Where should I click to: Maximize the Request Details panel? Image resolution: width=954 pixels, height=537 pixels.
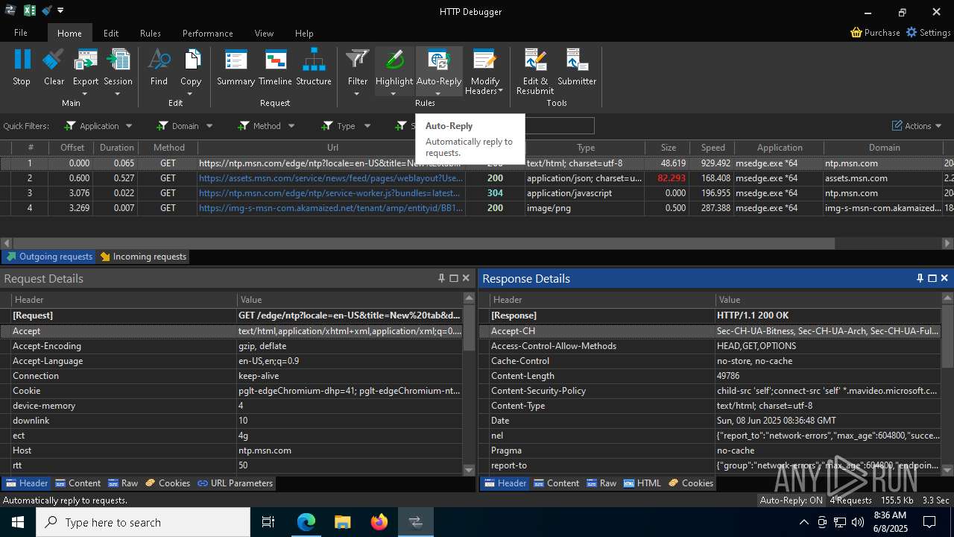(453, 278)
